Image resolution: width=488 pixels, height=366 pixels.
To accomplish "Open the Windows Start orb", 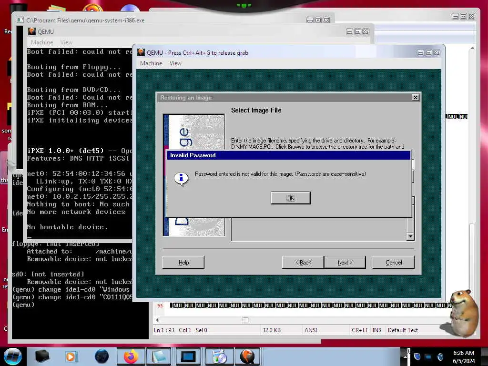I will pyautogui.click(x=13, y=356).
